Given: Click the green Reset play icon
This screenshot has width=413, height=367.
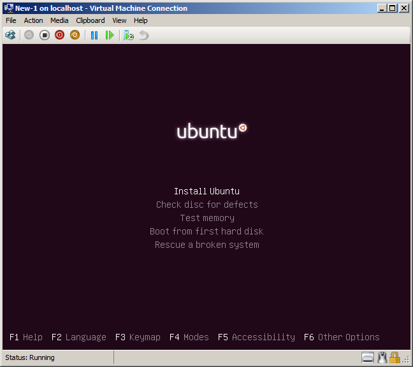Looking at the screenshot, I should point(110,35).
